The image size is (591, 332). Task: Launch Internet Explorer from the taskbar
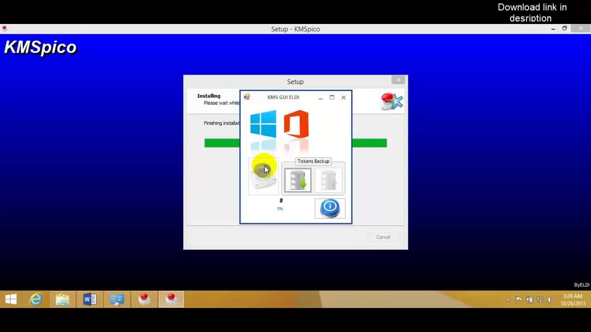coord(36,300)
